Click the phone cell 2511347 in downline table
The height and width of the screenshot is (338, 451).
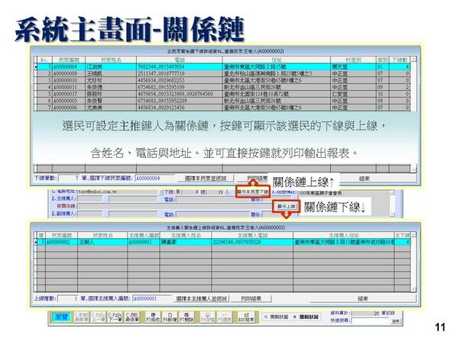180,73
